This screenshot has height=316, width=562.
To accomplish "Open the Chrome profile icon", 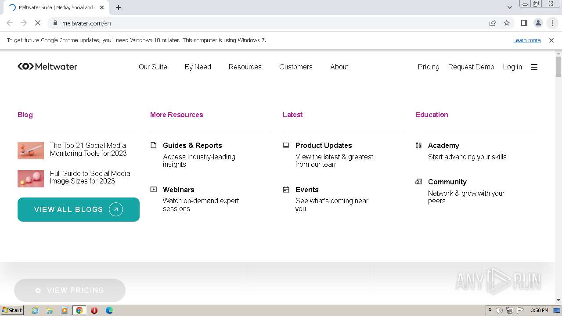I will 538,23.
